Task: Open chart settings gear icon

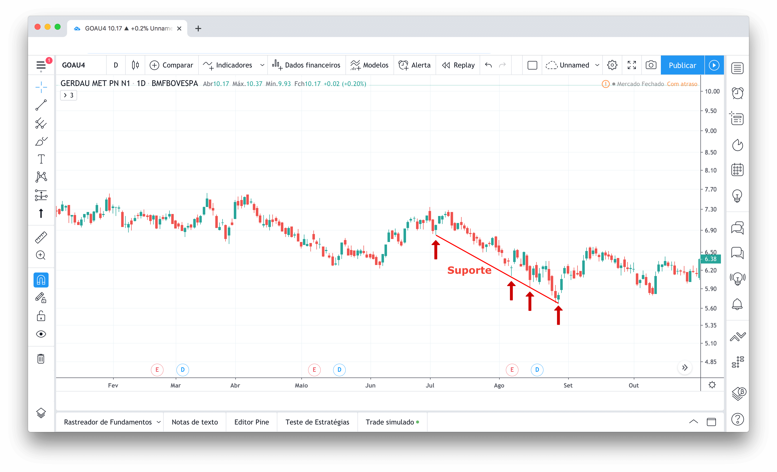Action: pyautogui.click(x=612, y=65)
